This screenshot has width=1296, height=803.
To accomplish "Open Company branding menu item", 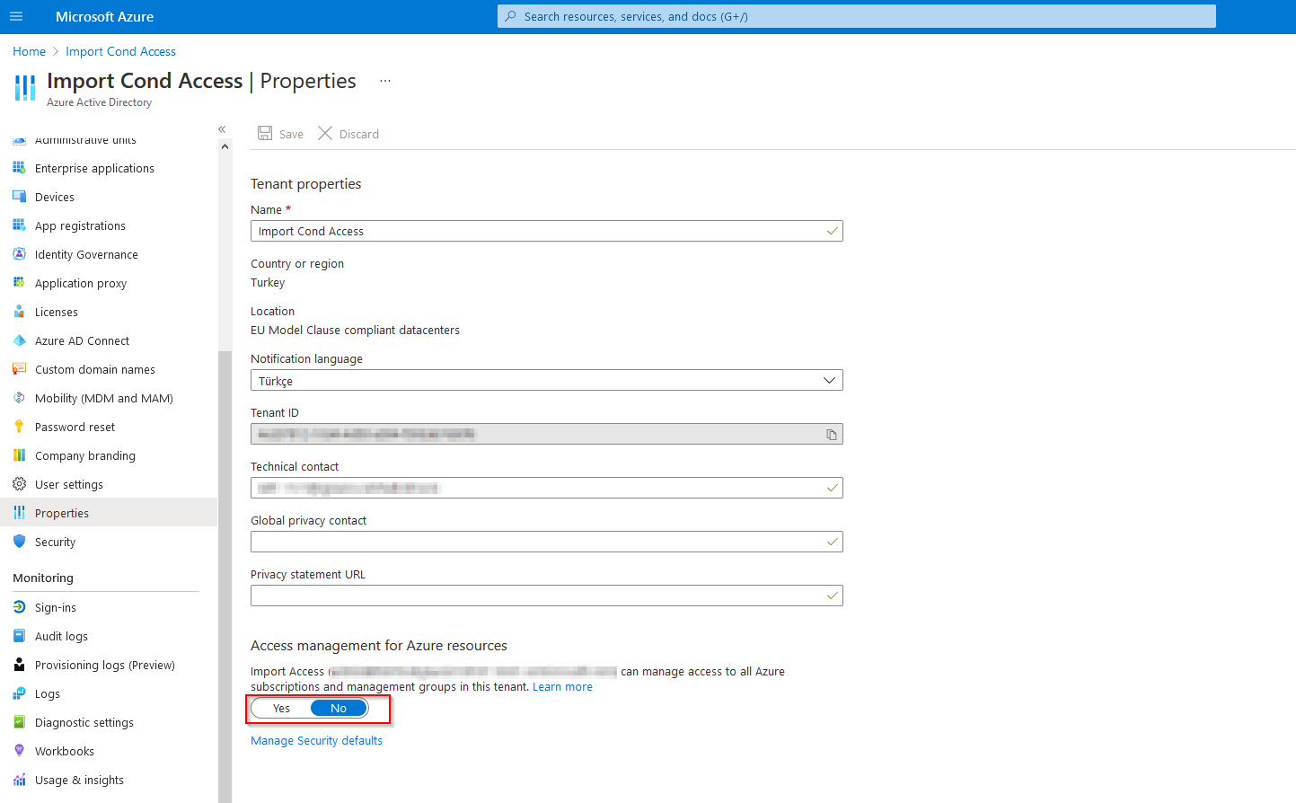I will tap(85, 455).
